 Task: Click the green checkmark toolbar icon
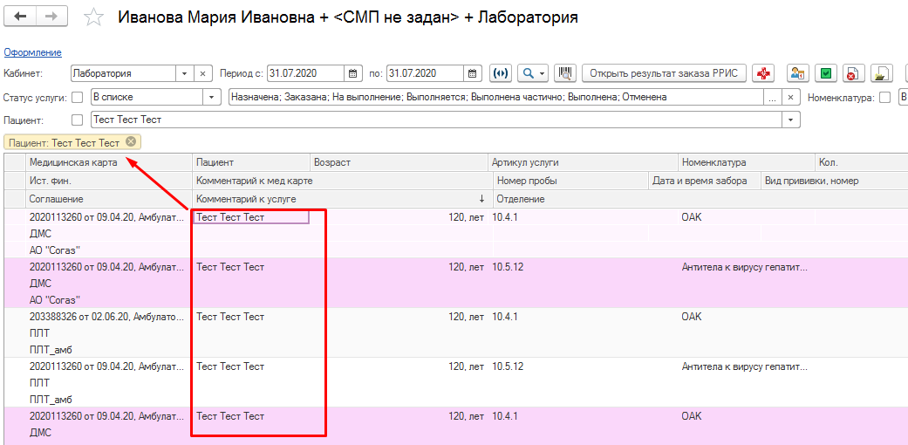point(826,73)
